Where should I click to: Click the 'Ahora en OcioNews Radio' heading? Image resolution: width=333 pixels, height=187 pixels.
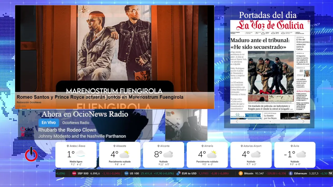tap(85, 114)
